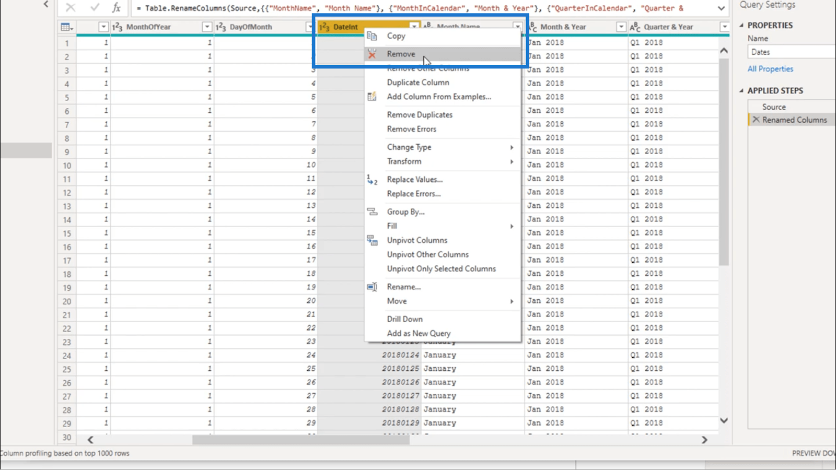The width and height of the screenshot is (836, 470).
Task: Choose Remove from the context menu
Action: (x=401, y=54)
